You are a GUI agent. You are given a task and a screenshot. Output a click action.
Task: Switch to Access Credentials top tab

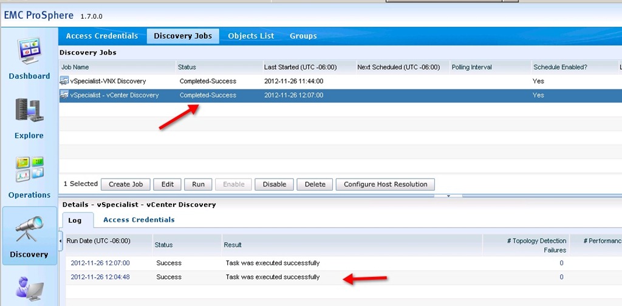point(102,36)
